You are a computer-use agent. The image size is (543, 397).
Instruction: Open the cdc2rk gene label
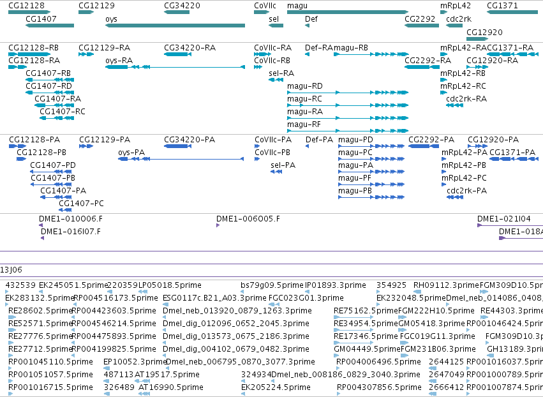pyautogui.click(x=459, y=19)
